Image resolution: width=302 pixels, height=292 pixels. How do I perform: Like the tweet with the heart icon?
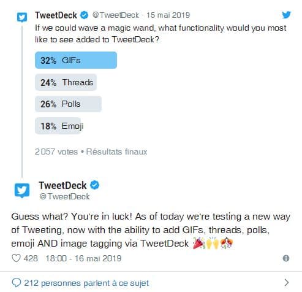coord(16,258)
